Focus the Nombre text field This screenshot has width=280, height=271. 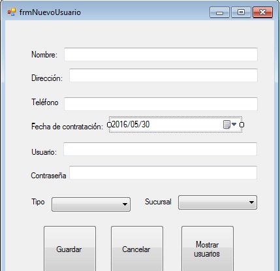(x=161, y=54)
